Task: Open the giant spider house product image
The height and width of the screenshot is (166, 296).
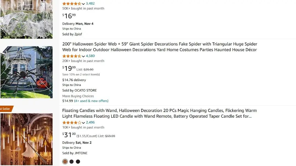Action: (x=26, y=72)
